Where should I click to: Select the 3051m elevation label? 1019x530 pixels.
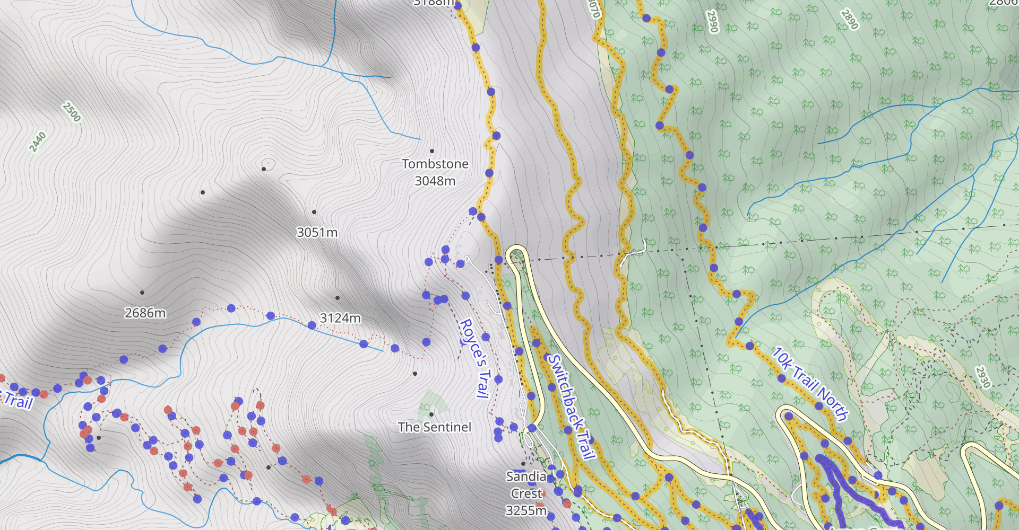pyautogui.click(x=317, y=232)
